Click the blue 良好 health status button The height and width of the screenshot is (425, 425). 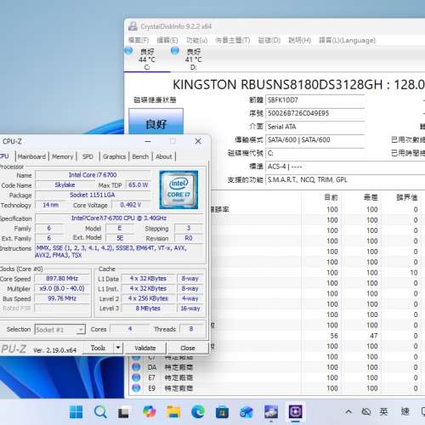156,122
